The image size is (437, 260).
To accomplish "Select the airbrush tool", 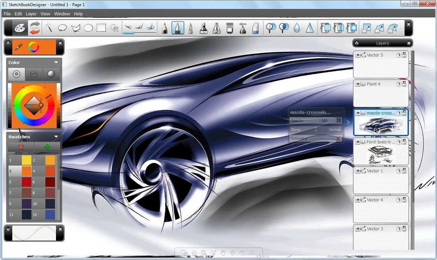I will point(243,28).
